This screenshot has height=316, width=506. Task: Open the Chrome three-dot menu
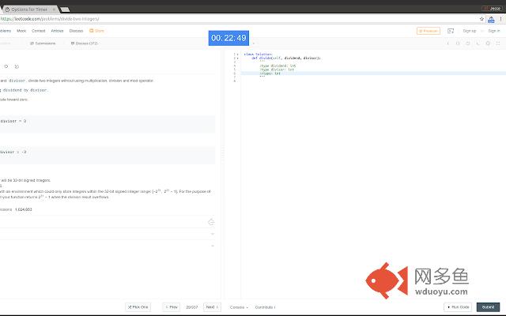500,18
